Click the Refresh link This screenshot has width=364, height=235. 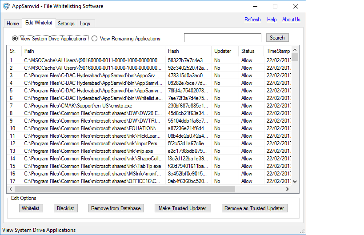coord(252,20)
